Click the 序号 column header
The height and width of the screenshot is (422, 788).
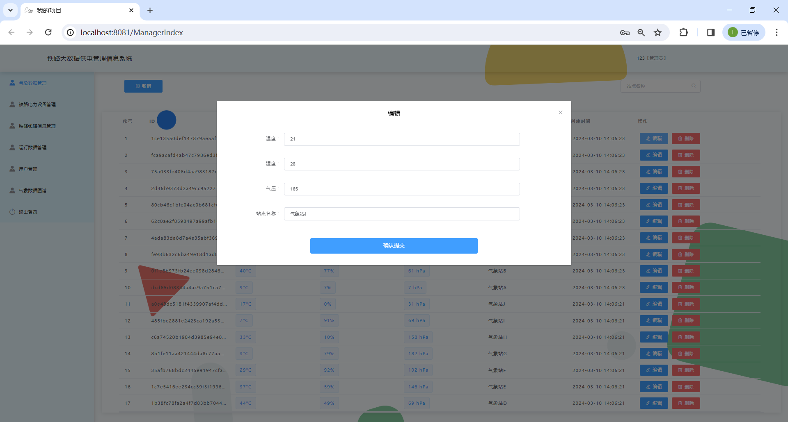[127, 121]
